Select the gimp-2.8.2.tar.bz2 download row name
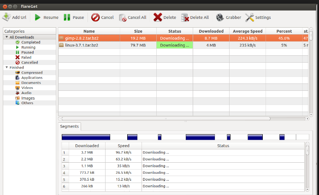This screenshot has height=195, width=319. (x=82, y=38)
